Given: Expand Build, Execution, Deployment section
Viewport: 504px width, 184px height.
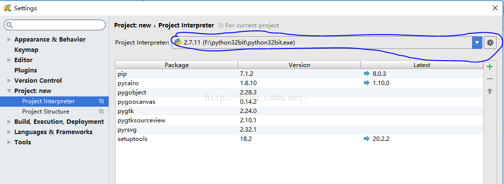Looking at the screenshot, I should pos(9,121).
